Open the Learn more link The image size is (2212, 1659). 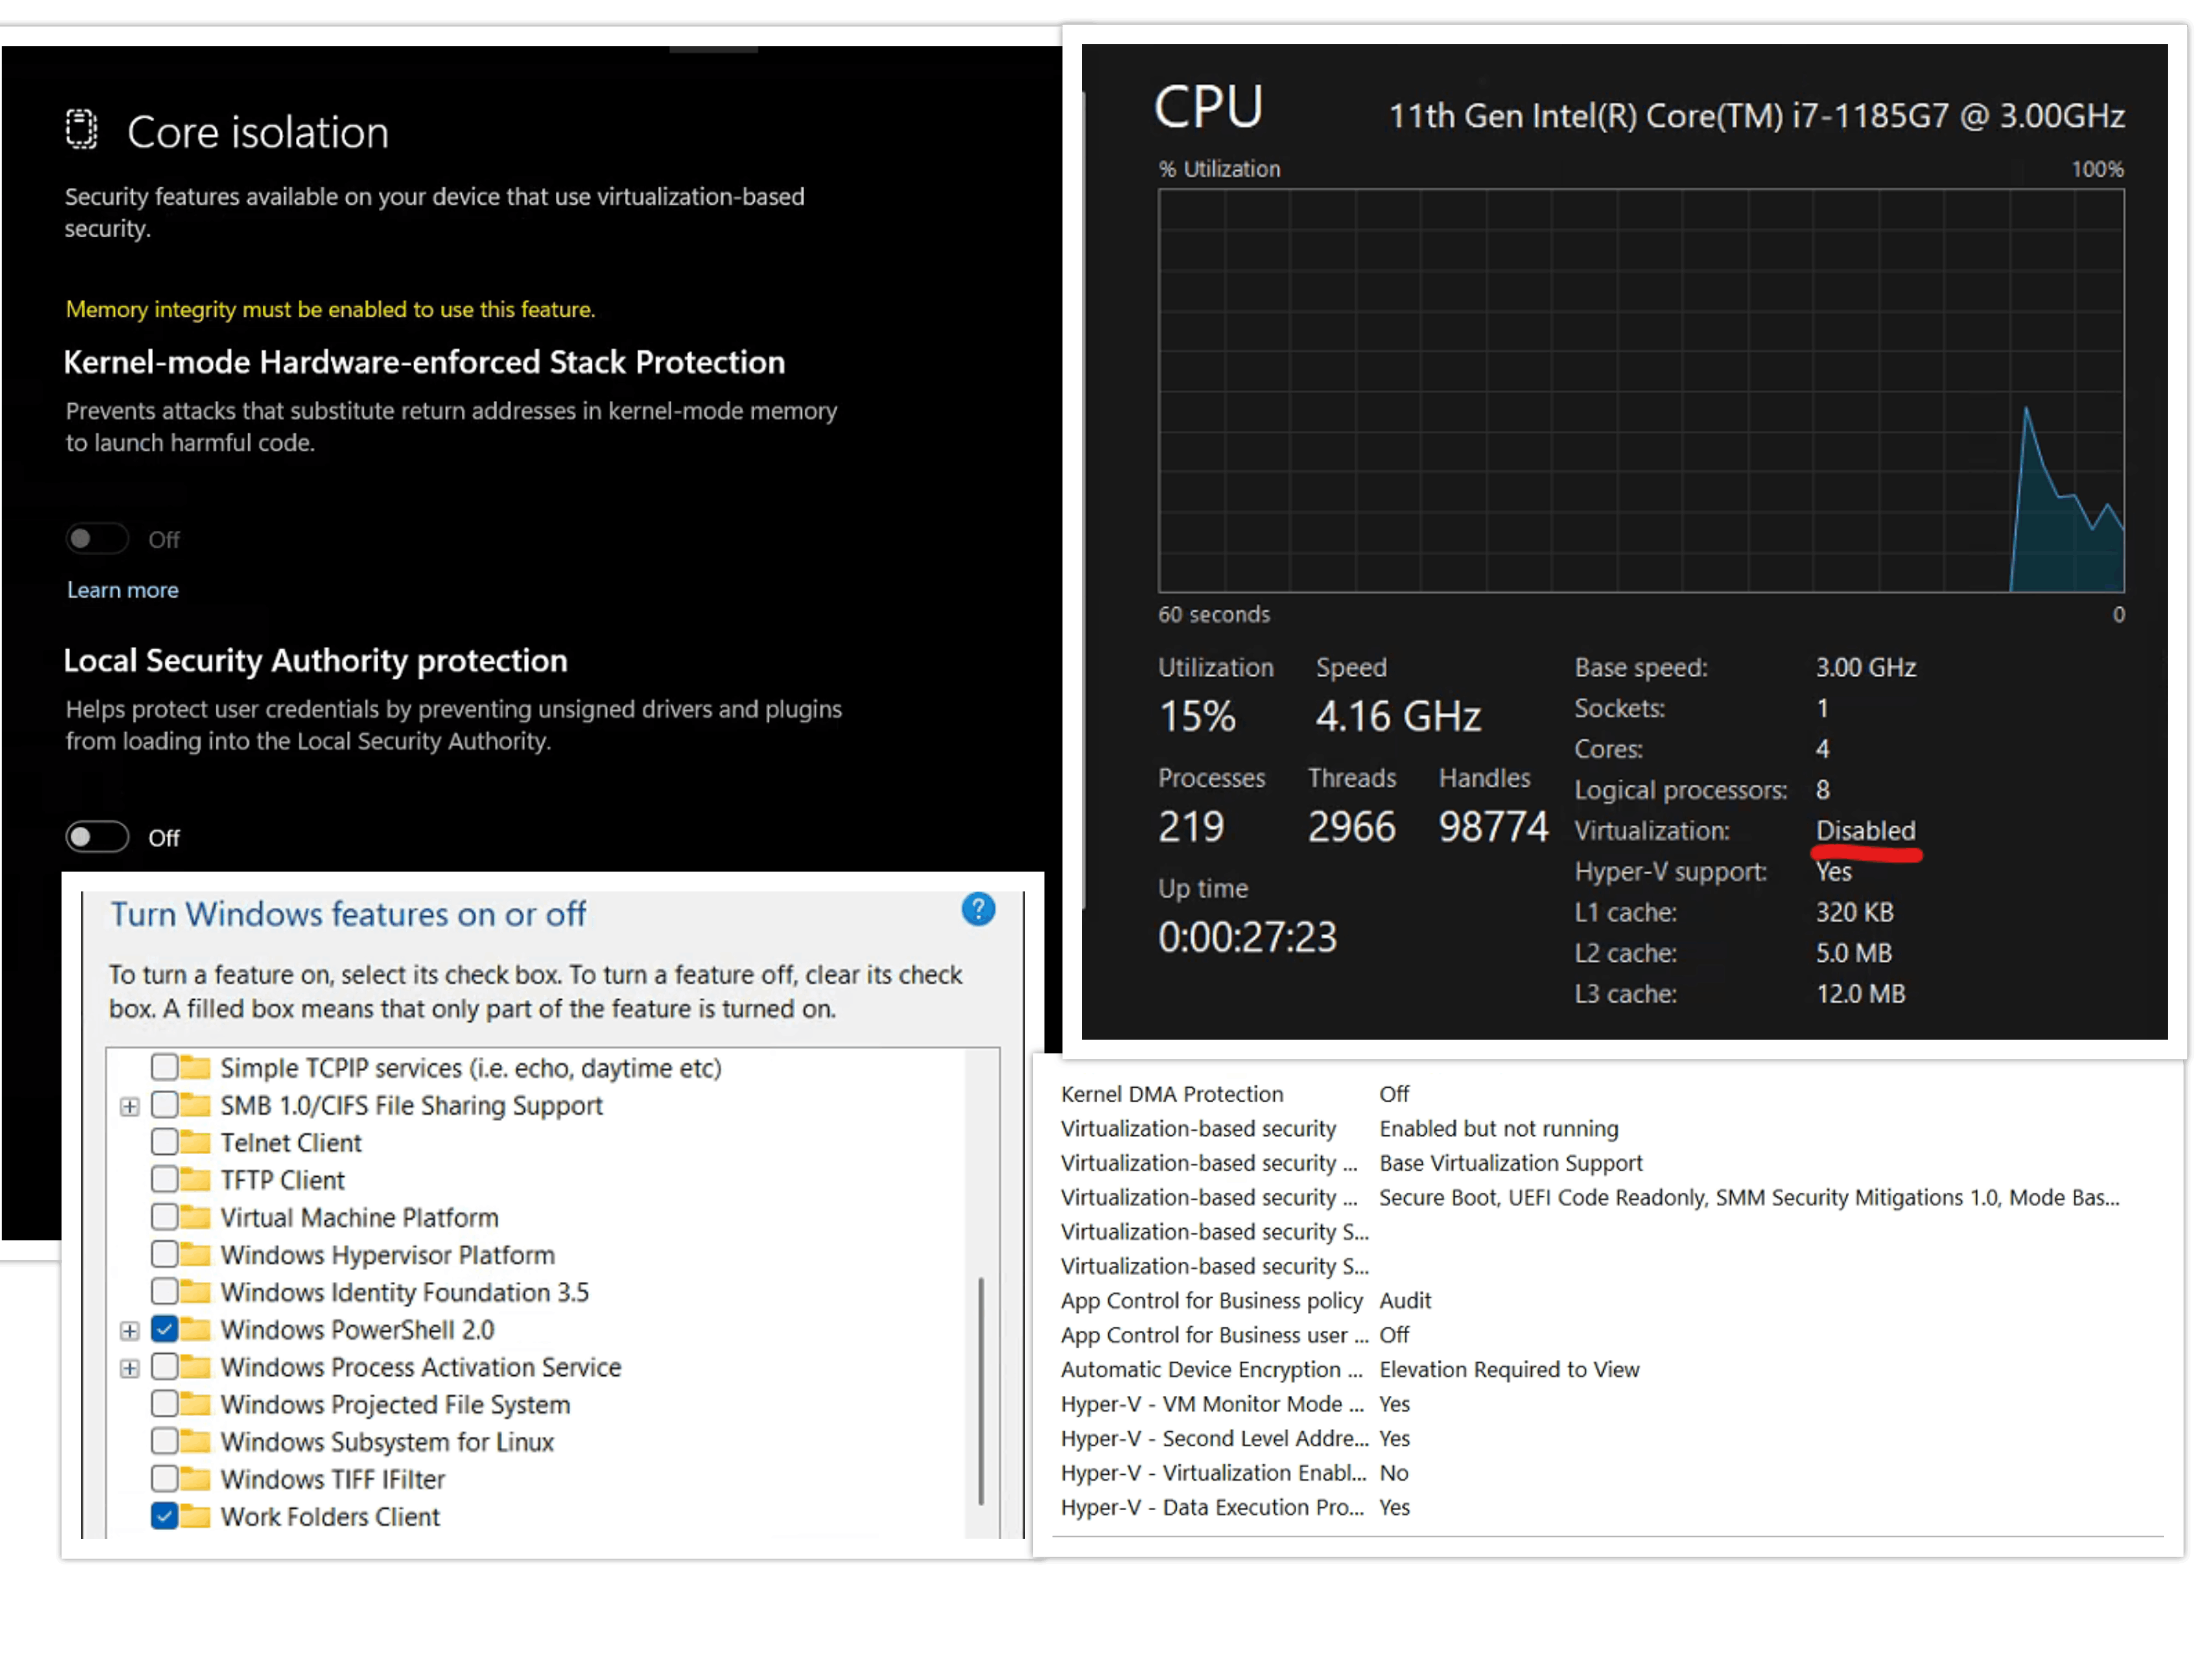(122, 590)
